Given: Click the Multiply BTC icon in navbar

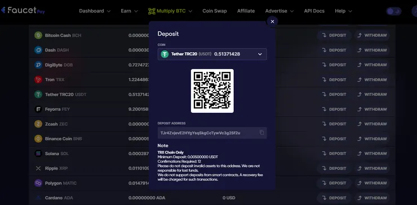Looking at the screenshot, I should coord(152,11).
